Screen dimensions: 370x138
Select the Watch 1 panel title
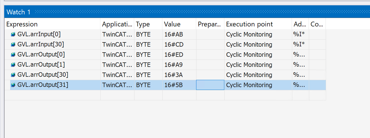click(18, 12)
